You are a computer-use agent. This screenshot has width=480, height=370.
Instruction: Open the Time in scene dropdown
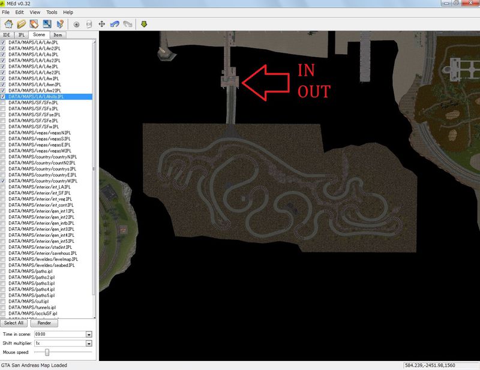click(x=89, y=334)
